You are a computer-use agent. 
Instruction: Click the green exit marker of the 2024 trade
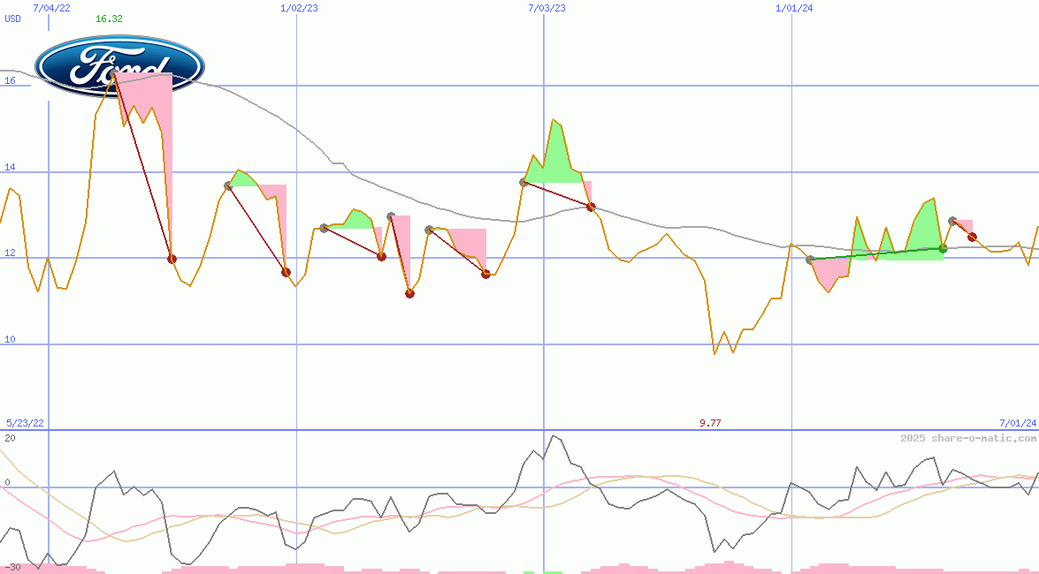pyautogui.click(x=943, y=248)
